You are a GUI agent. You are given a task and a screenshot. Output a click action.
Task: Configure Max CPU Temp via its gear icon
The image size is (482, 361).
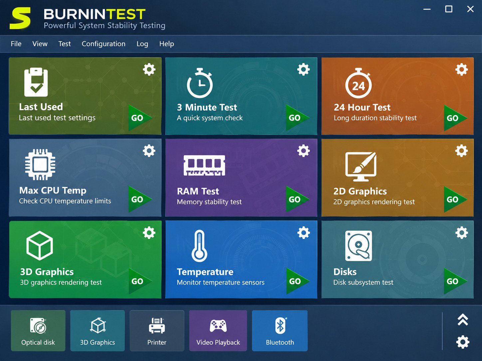[149, 151]
